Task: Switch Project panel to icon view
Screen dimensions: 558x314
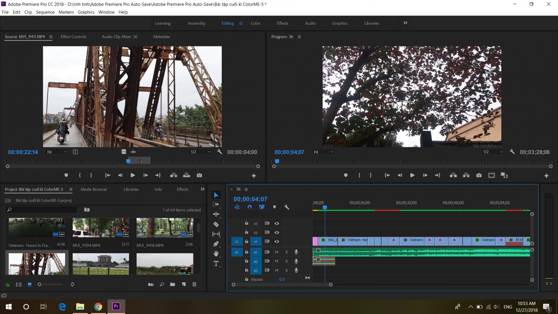Action: [x=29, y=284]
